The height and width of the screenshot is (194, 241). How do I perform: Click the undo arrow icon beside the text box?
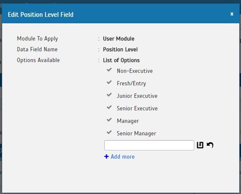210,145
